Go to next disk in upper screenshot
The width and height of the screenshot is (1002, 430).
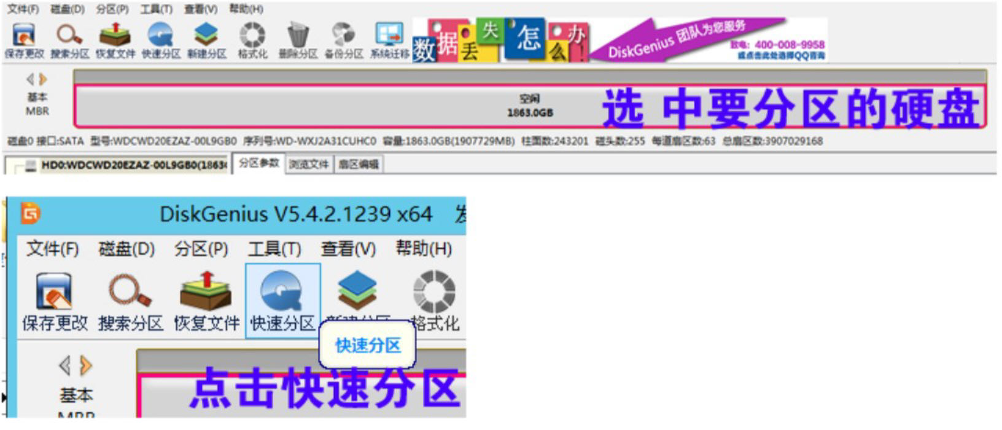pos(43,79)
